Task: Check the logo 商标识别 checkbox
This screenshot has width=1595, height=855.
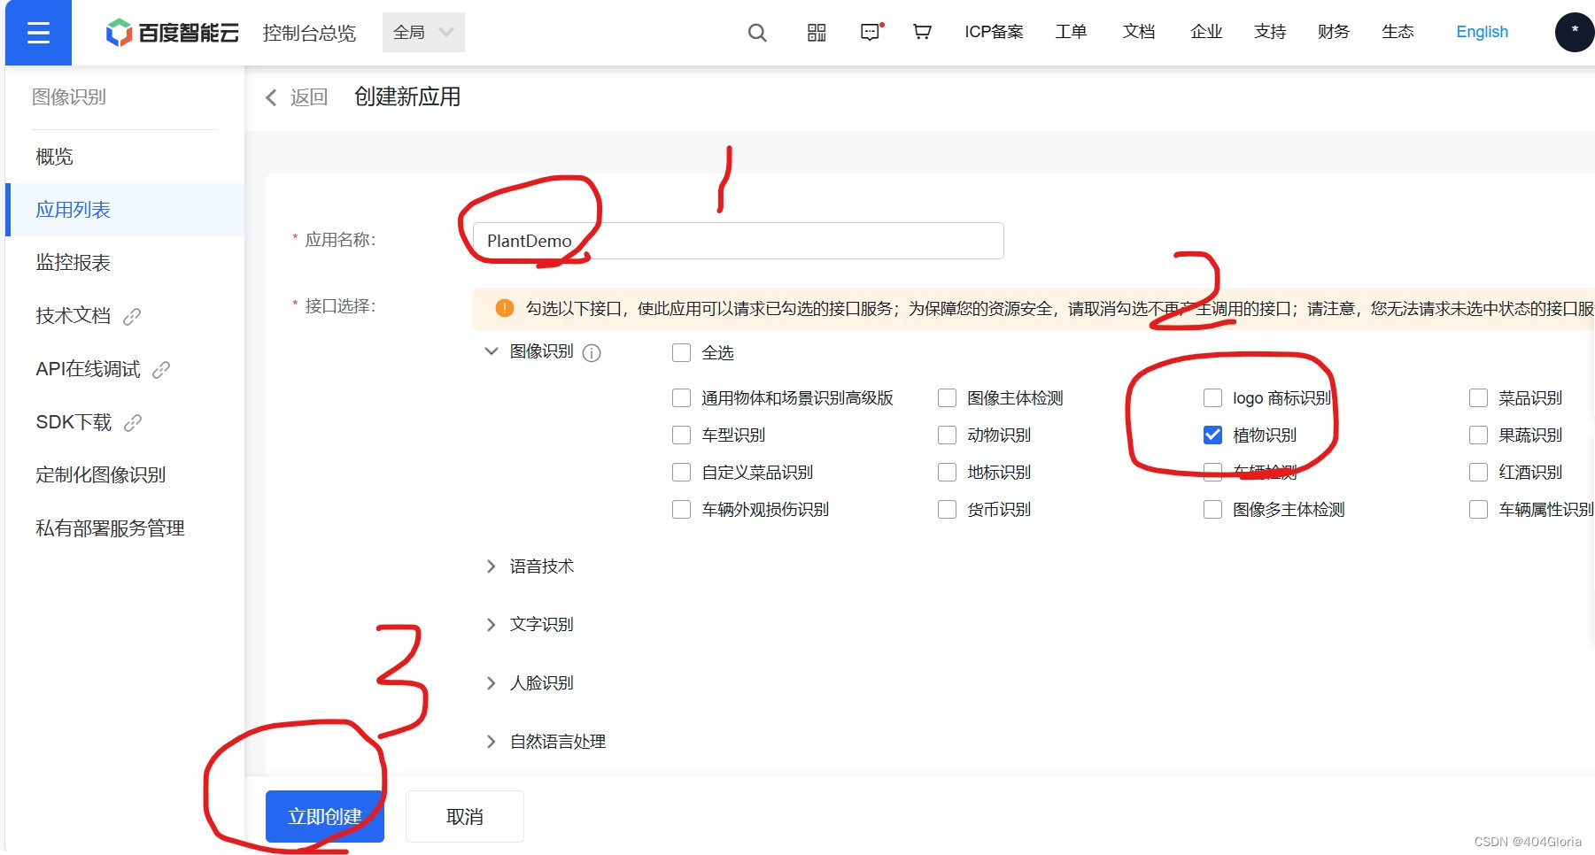Action: pos(1212,398)
